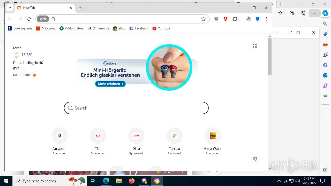Close the Edge side panel
The width and height of the screenshot is (331, 186).
(x=314, y=33)
